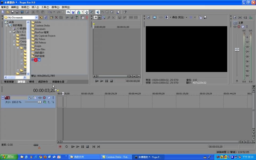The height and width of the screenshot is (160, 256).
Task: Toggle automatic crossfades in the toolbar
Action: pos(73,12)
